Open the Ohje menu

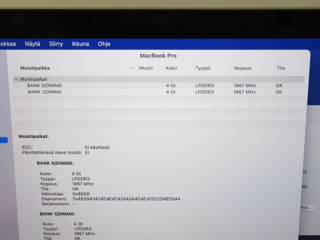click(104, 44)
